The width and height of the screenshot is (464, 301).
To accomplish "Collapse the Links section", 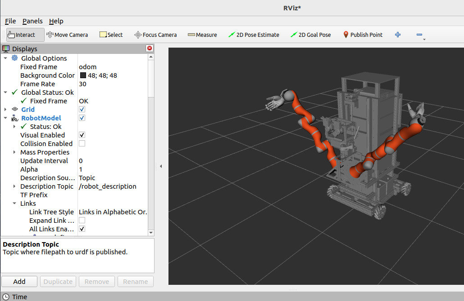I will pos(14,204).
